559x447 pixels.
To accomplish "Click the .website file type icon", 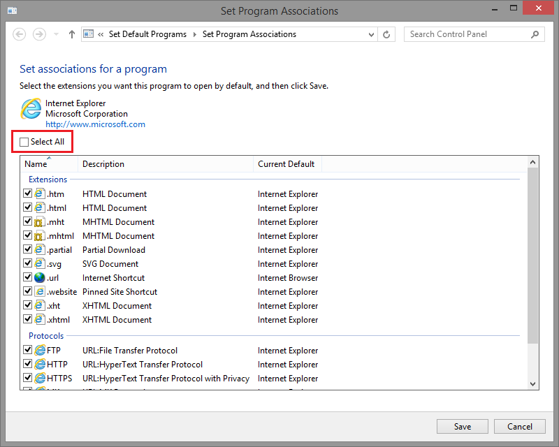I will pos(40,291).
